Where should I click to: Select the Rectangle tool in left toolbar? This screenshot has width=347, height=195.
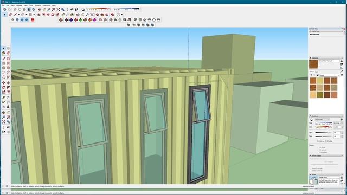pyautogui.click(x=4, y=63)
